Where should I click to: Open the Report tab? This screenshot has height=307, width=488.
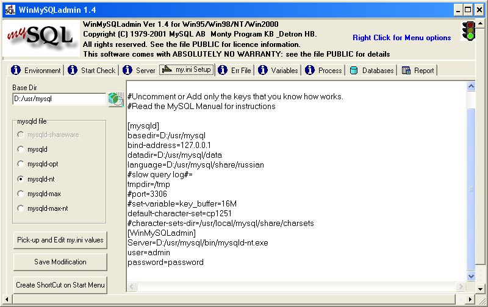[x=418, y=70]
